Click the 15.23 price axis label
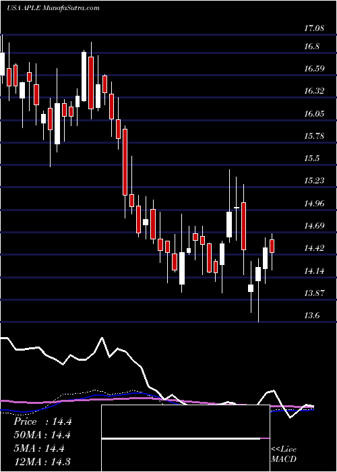The image size is (337, 472). pyautogui.click(x=314, y=181)
